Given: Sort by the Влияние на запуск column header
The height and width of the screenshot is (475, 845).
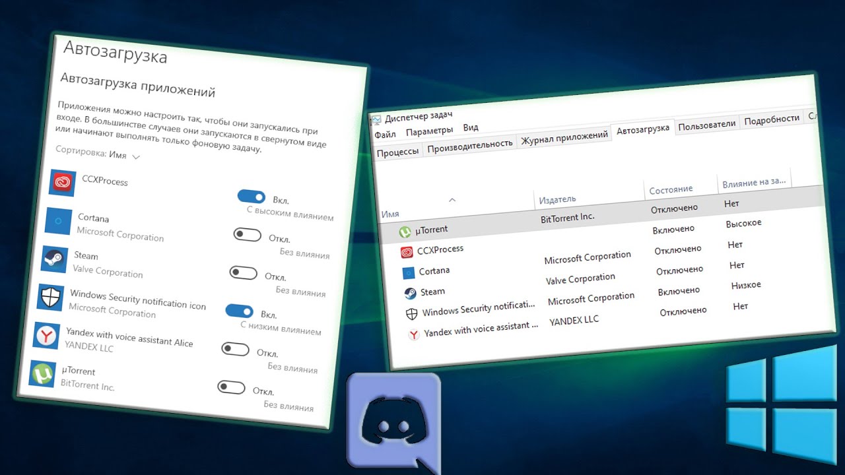Looking at the screenshot, I should click(754, 181).
